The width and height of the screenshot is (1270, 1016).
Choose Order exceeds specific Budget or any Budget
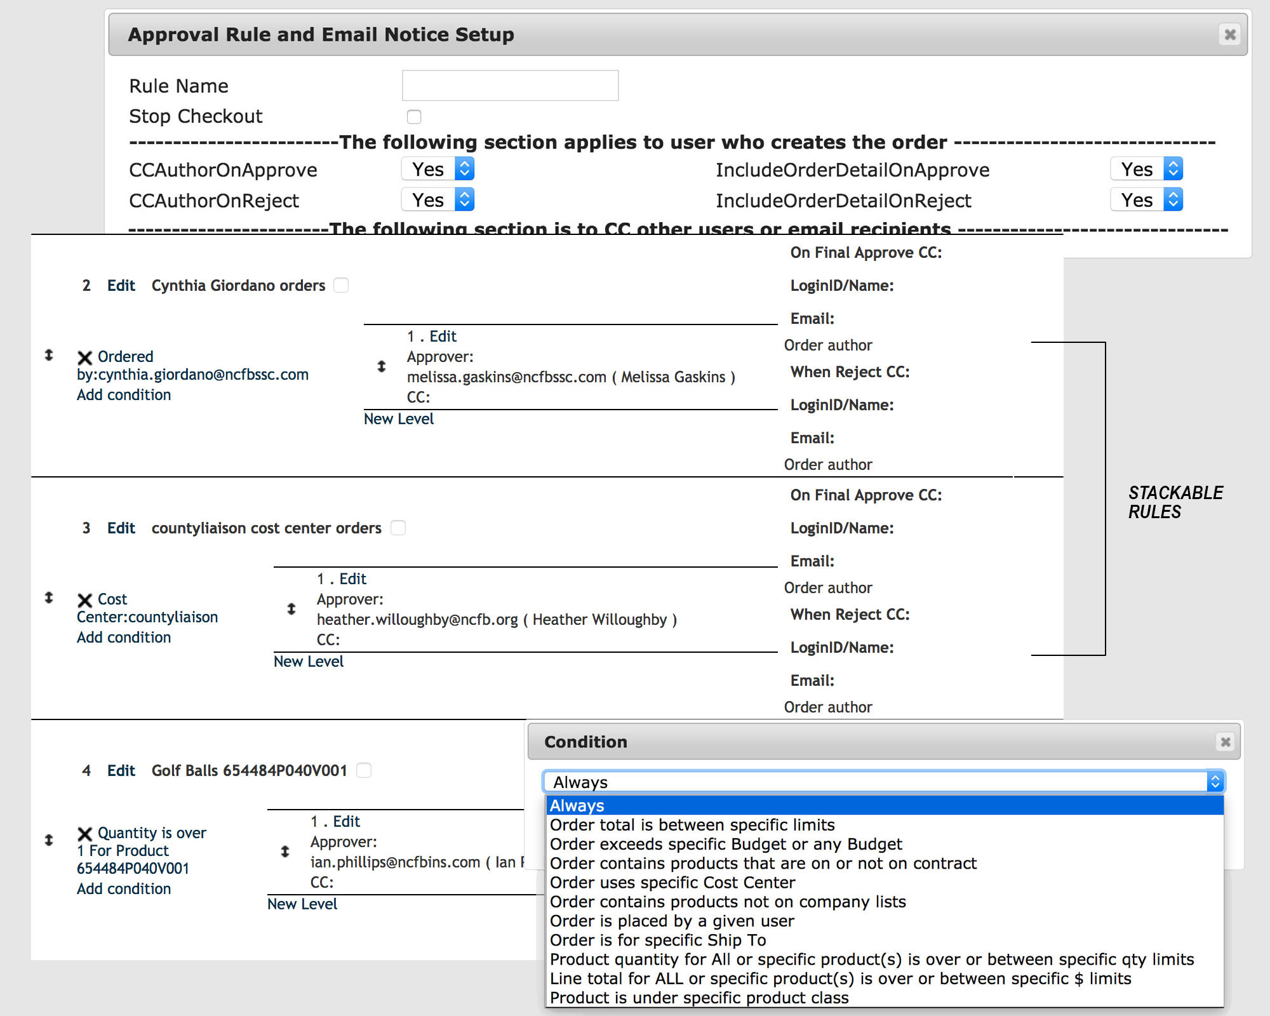point(885,844)
